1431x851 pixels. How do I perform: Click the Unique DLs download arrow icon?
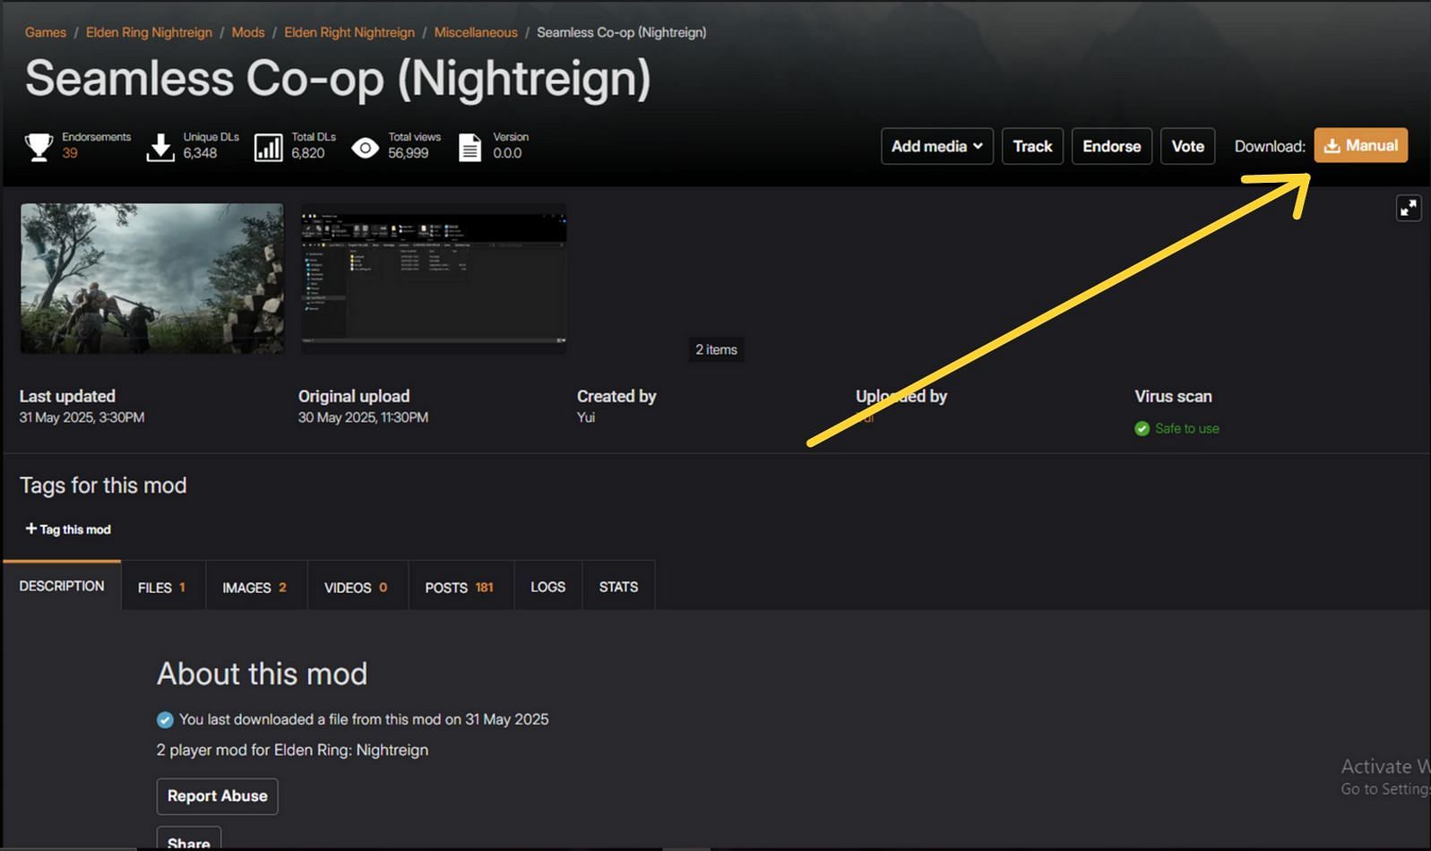pyautogui.click(x=160, y=147)
